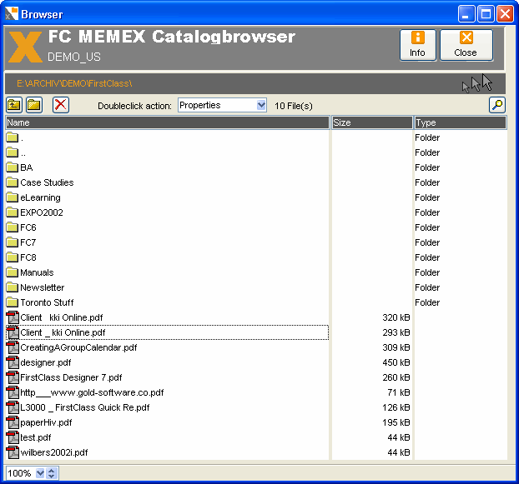Click the yellow folder toolbar icon

pos(34,105)
